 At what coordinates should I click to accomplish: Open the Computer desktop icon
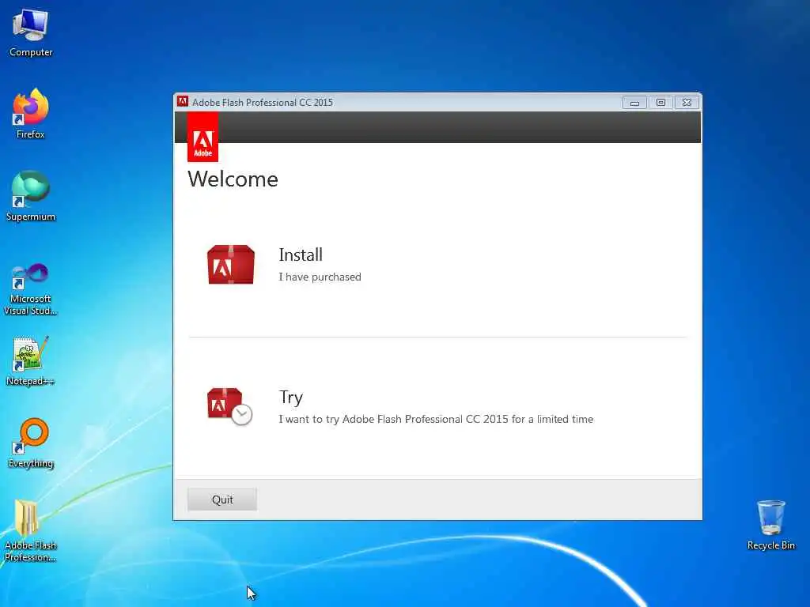pos(31,33)
